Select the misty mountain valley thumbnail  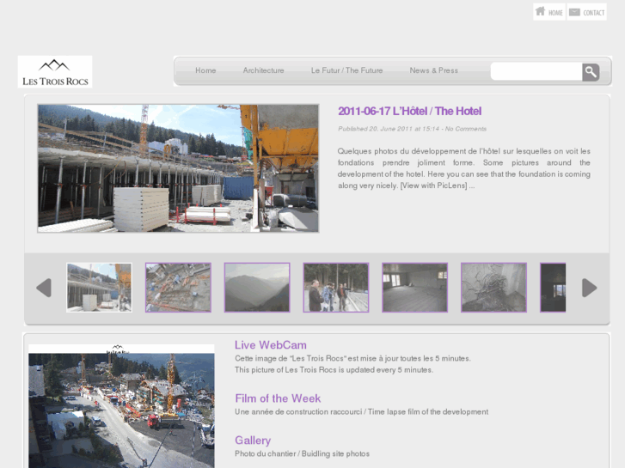257,287
